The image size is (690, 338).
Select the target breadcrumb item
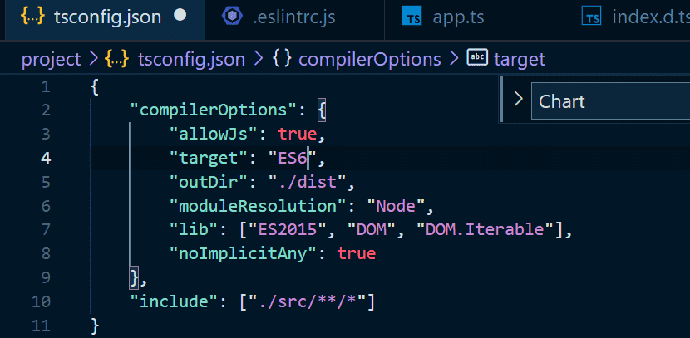click(x=519, y=59)
